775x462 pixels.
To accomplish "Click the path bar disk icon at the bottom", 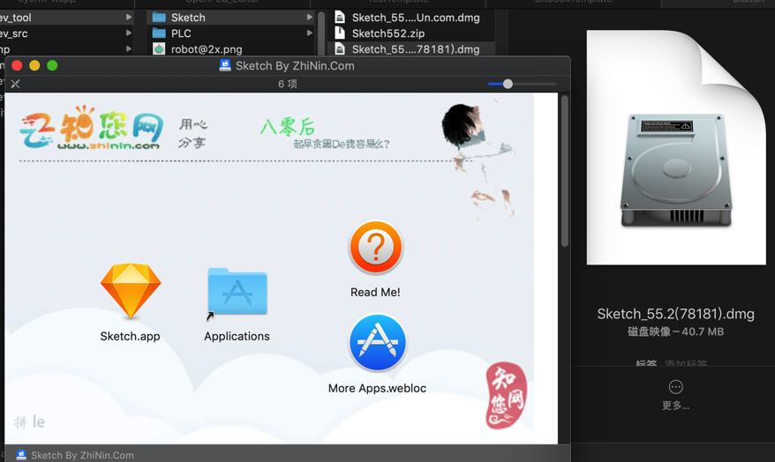I will [21, 455].
